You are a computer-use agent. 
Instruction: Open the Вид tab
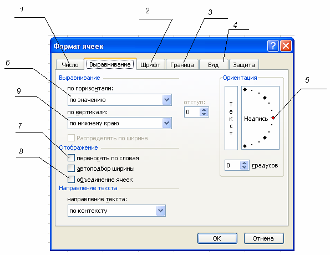(x=214, y=65)
